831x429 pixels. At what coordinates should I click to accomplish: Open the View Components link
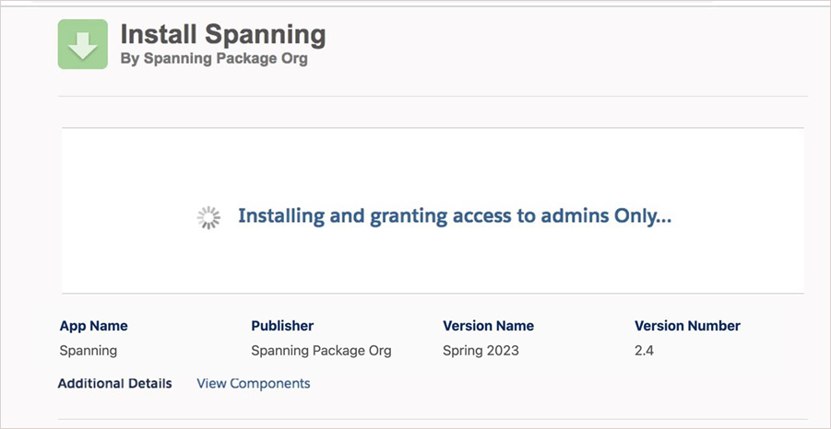pyautogui.click(x=253, y=383)
